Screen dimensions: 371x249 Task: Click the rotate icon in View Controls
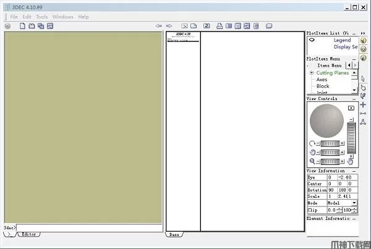click(313, 144)
